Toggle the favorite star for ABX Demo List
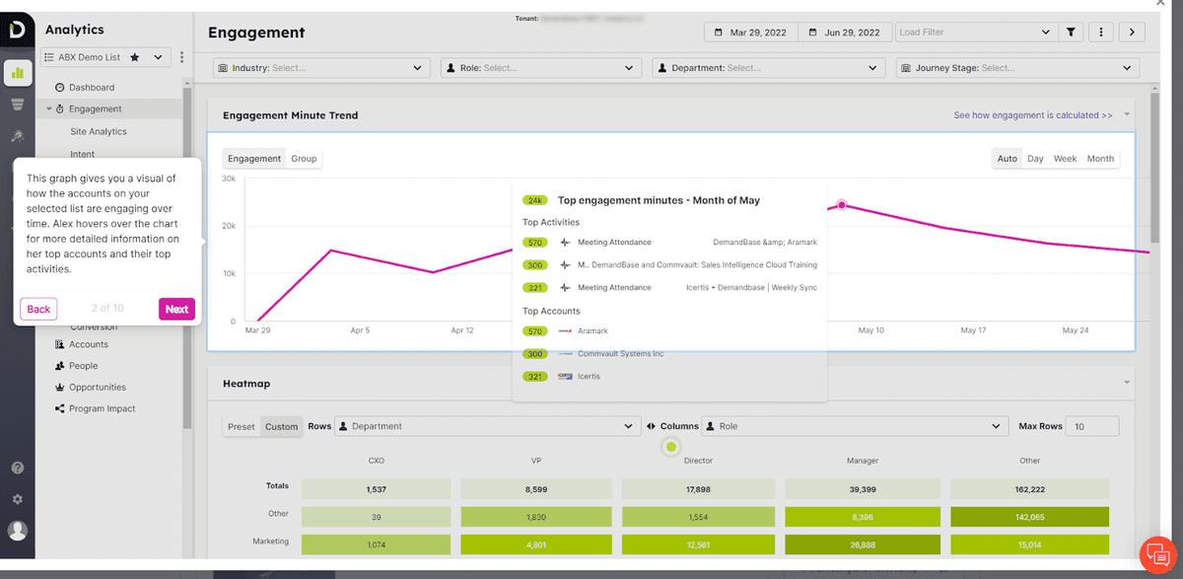 (x=134, y=57)
